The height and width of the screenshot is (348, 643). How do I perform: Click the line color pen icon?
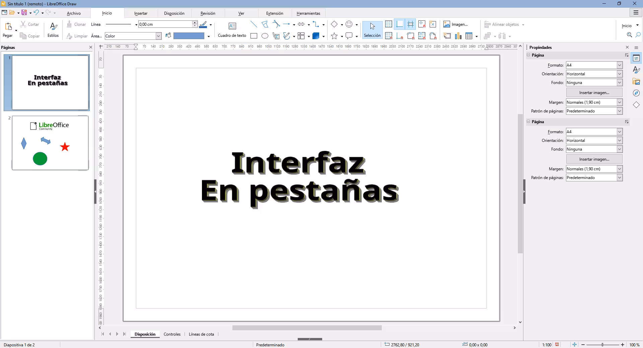tap(203, 24)
